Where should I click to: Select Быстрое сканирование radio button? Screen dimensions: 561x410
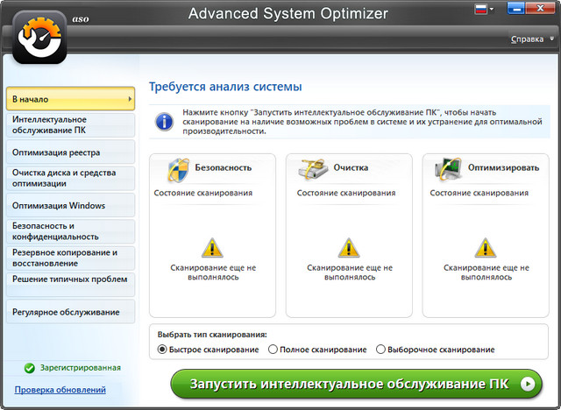(x=162, y=350)
